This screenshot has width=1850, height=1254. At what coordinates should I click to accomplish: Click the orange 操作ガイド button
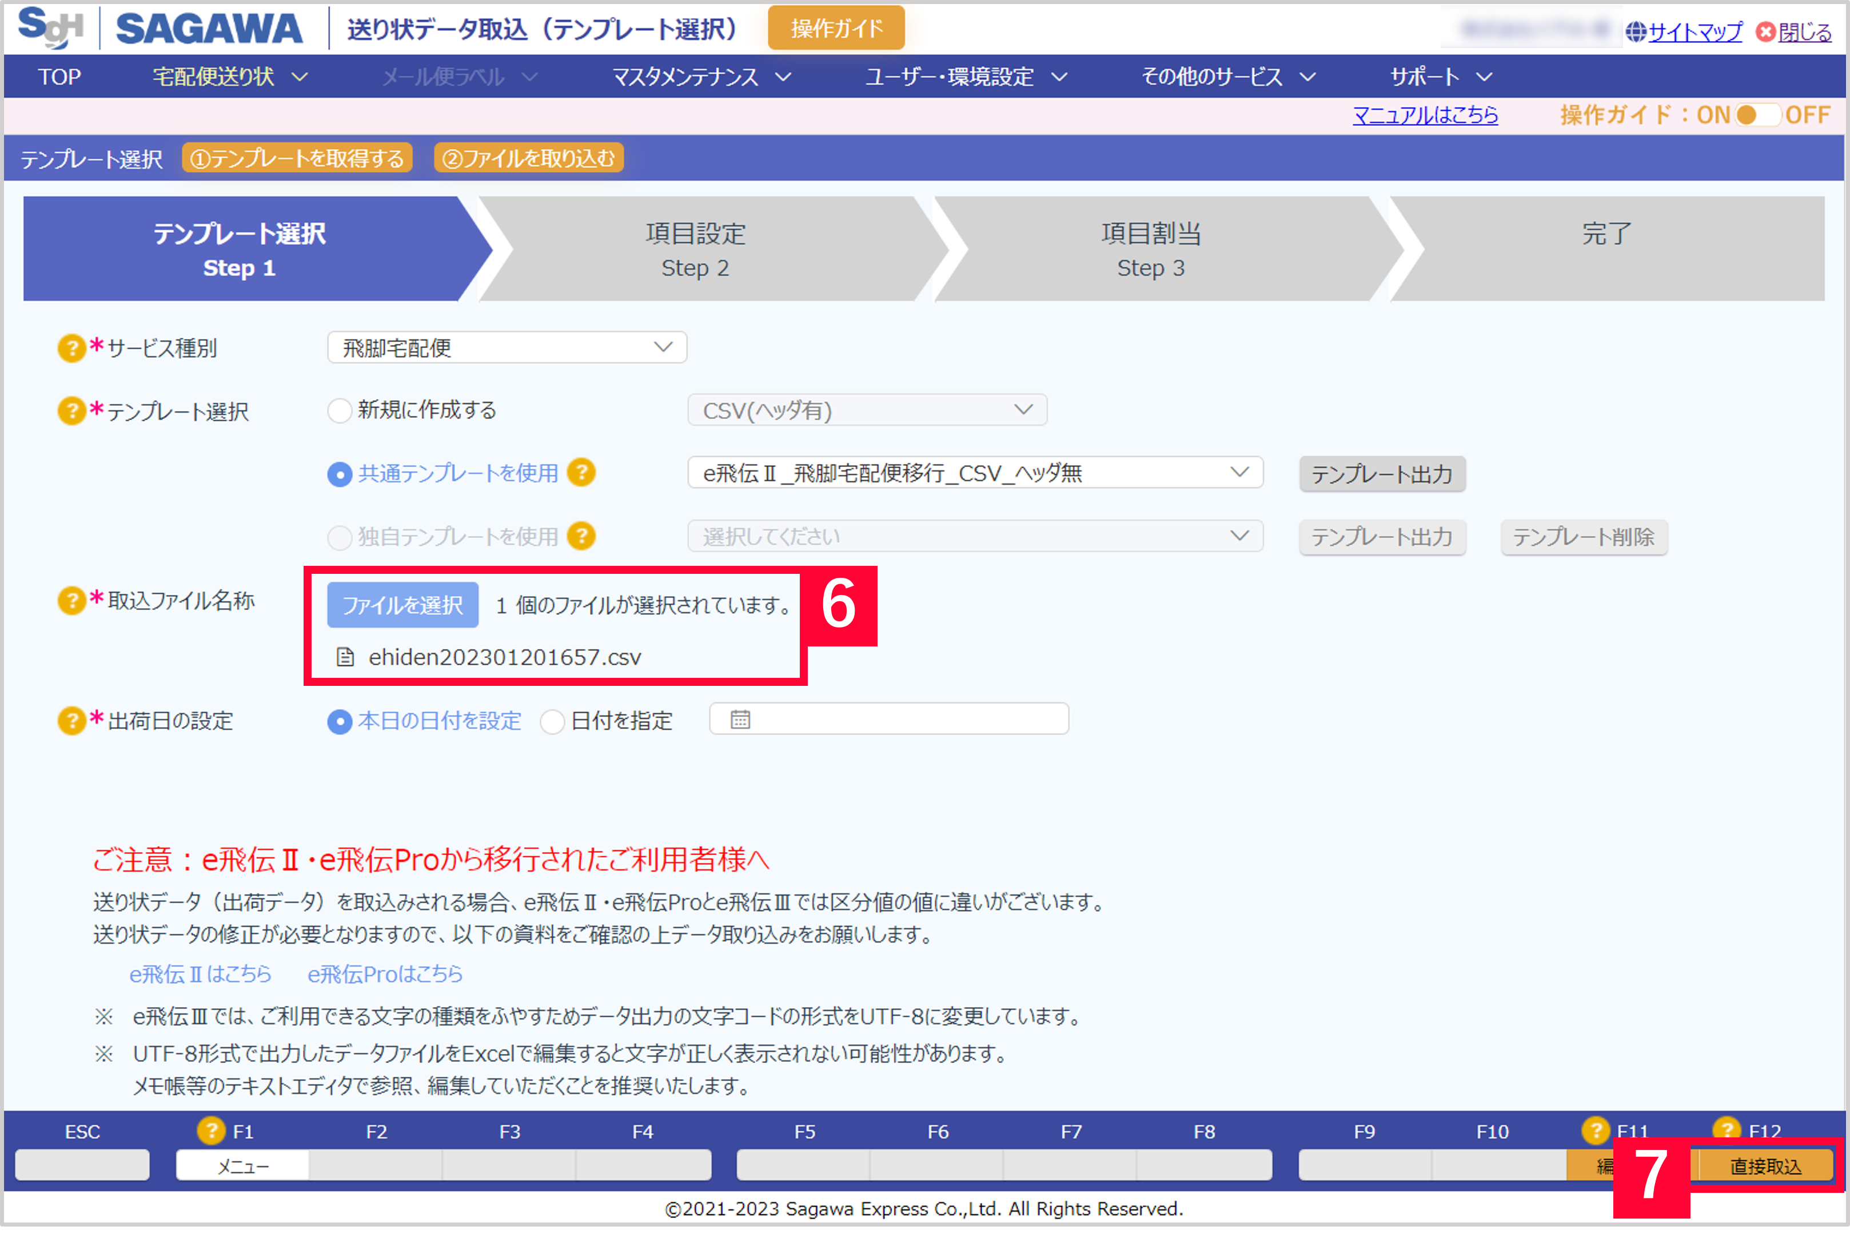836,29
